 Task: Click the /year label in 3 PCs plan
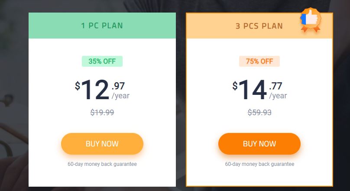278,96
